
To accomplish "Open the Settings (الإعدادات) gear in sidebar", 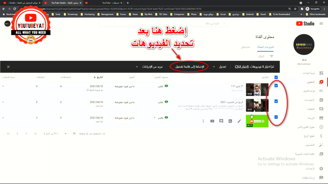I will coord(321,169).
